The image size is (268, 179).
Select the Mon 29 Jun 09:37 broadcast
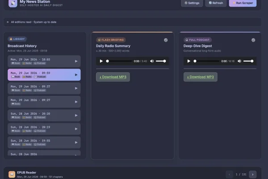coord(44,88)
